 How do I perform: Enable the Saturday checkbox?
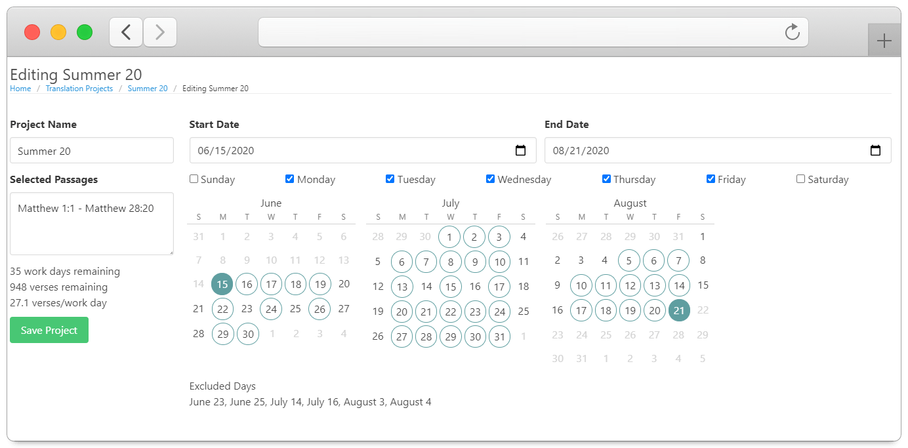pos(800,179)
